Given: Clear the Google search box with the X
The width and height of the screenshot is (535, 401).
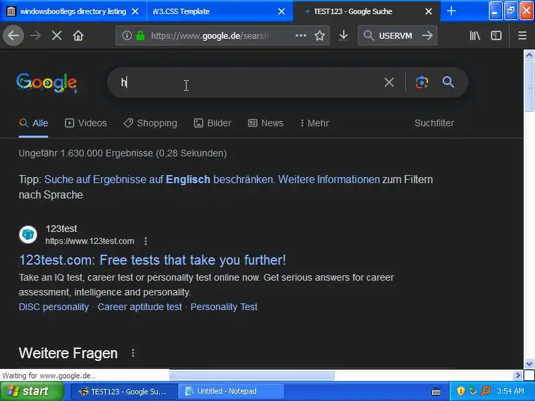Looking at the screenshot, I should point(389,82).
